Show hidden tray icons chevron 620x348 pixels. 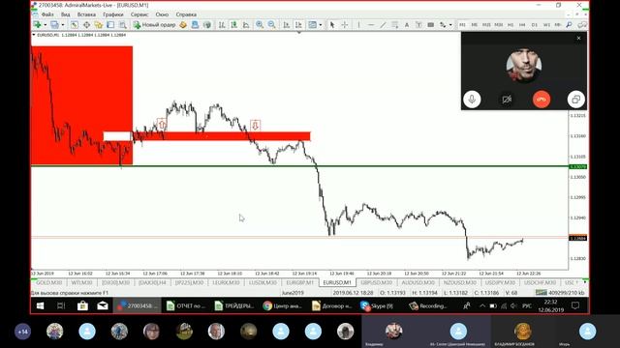pyautogui.click(x=482, y=305)
